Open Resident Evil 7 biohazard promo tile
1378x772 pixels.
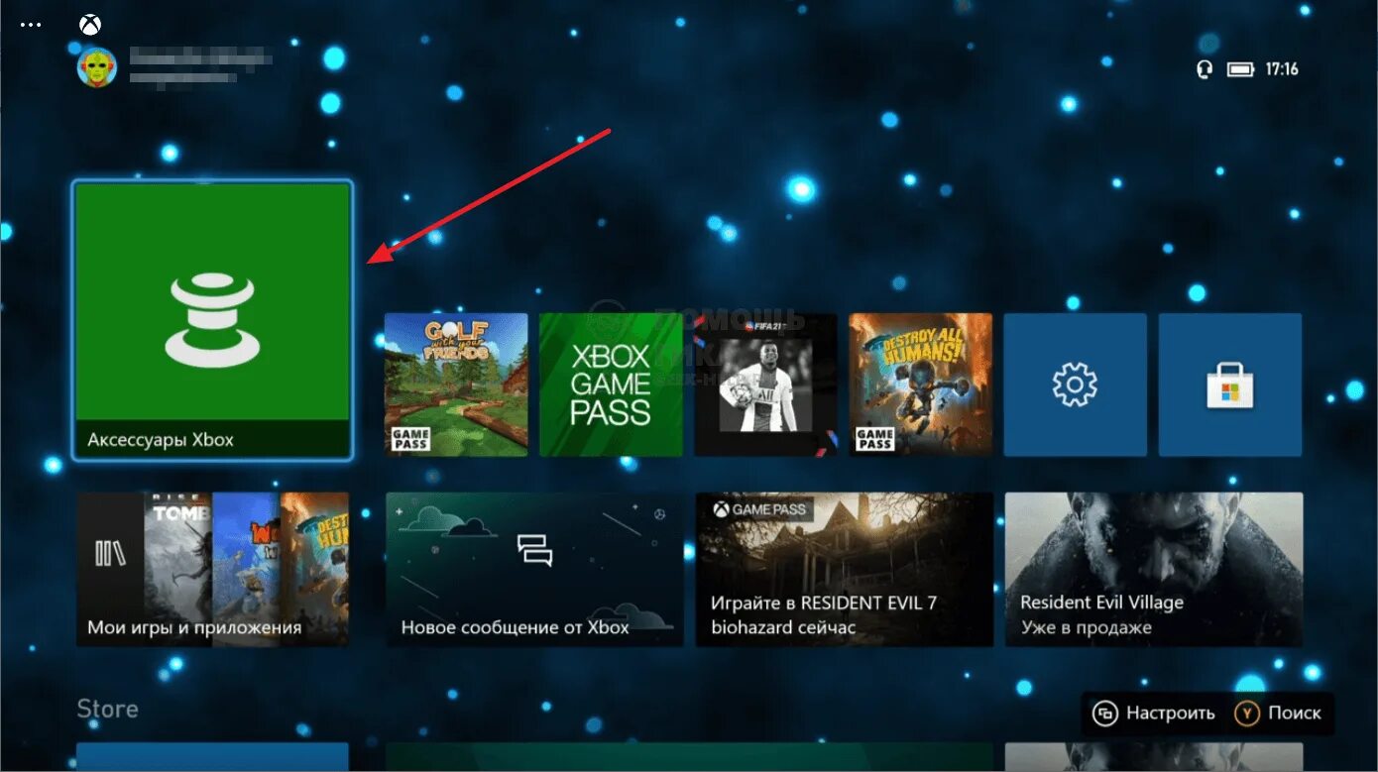(845, 569)
